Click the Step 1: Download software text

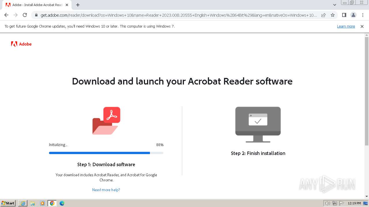106,164
